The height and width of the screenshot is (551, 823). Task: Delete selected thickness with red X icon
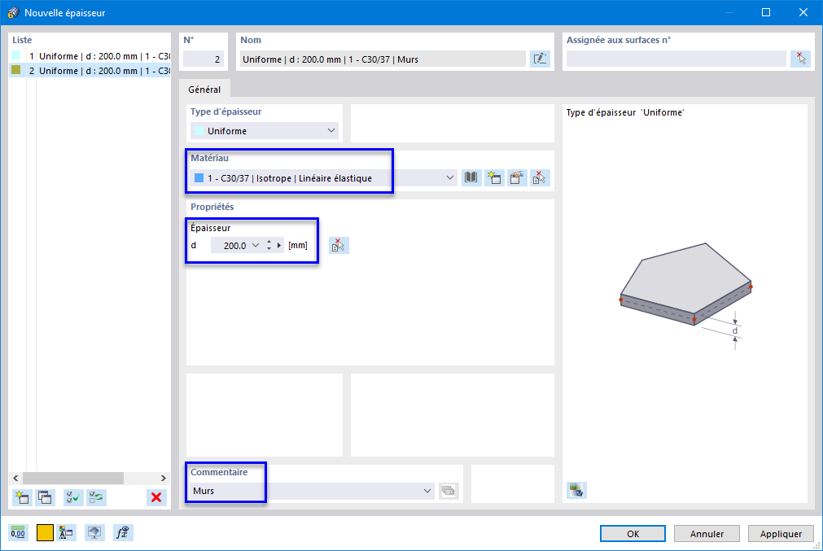[x=155, y=497]
